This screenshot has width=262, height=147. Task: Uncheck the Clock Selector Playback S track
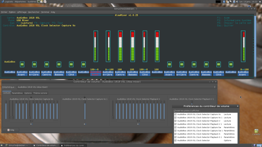[x=176, y=134]
